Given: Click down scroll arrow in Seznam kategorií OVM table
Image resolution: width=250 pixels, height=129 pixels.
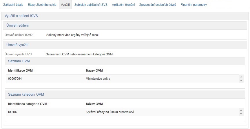Looking at the screenshot, I should tap(241, 114).
